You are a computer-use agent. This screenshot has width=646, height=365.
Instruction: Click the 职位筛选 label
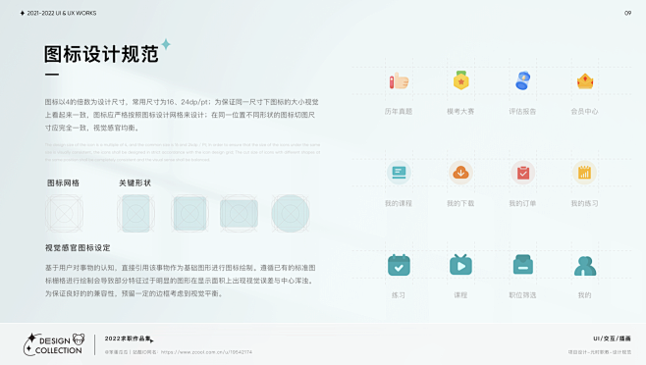[x=522, y=295]
